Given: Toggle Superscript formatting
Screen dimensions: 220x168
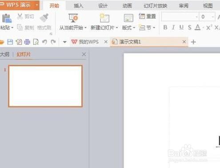Looking at the screenshot, I should tap(209, 28).
